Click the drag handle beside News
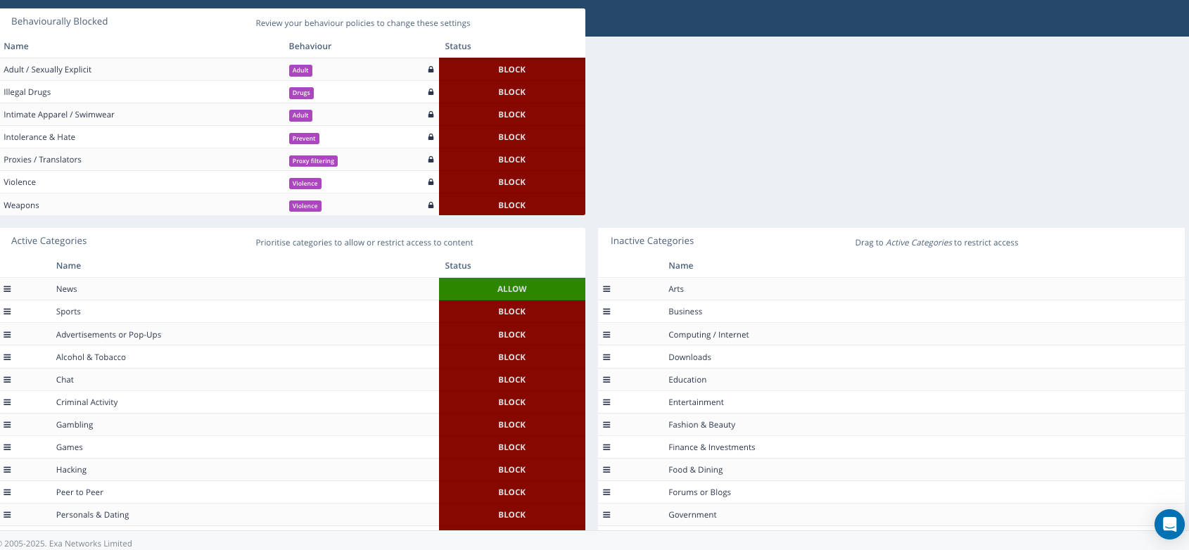Viewport: 1189px width, 550px height. tap(7, 289)
